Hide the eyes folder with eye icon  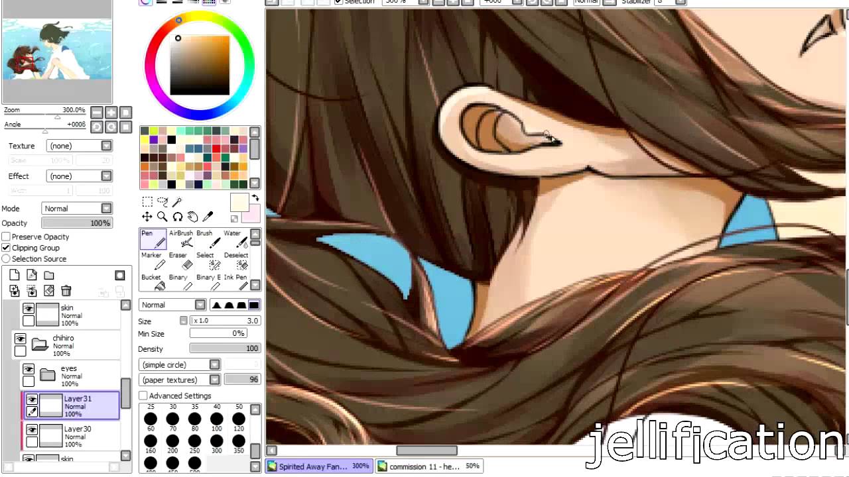29,369
